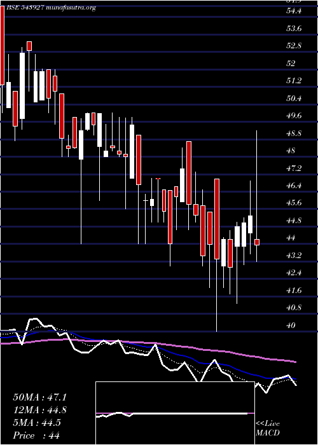The height and width of the screenshot is (445, 318).
Task: Select the 44 price axis label
Action: (x=291, y=238)
